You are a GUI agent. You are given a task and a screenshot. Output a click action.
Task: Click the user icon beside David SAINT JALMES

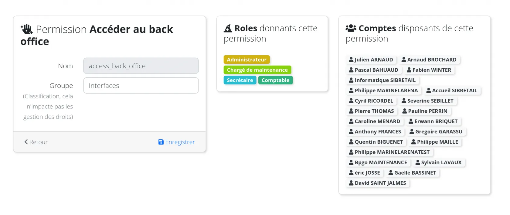(351, 183)
